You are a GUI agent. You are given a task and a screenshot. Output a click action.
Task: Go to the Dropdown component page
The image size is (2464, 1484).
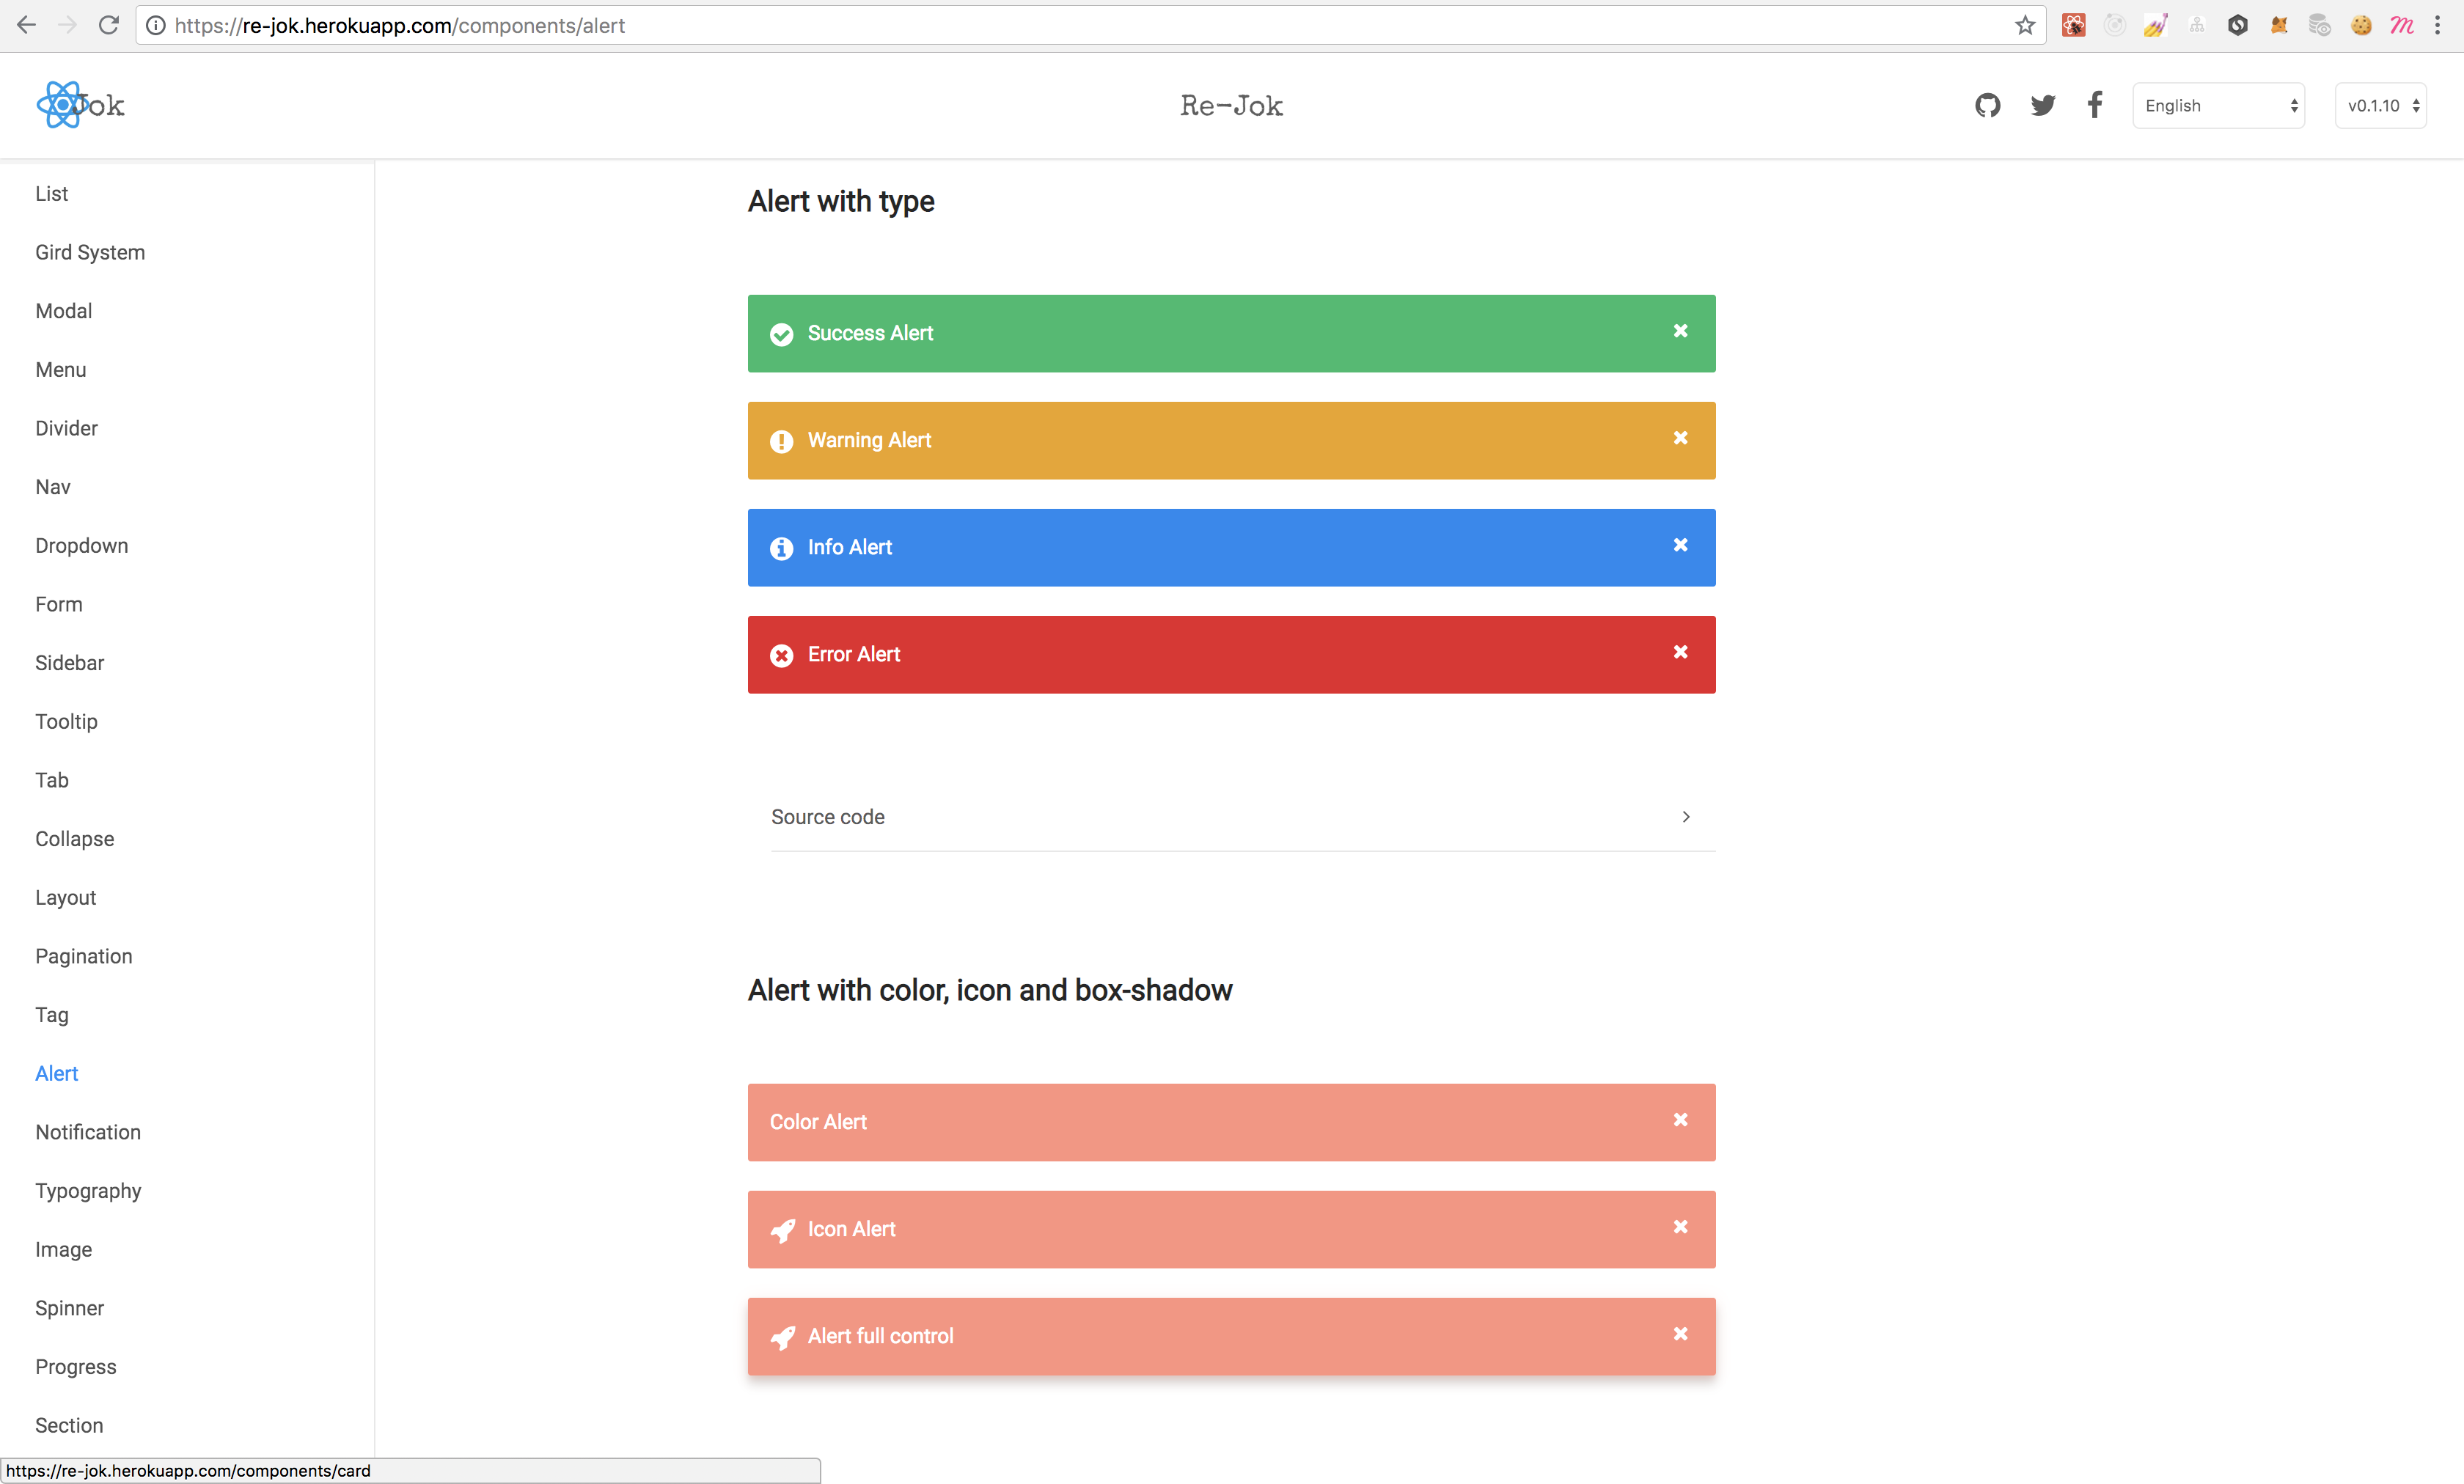pos(82,546)
